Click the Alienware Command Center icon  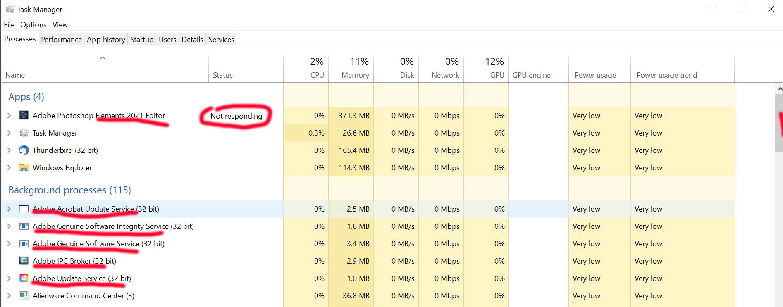pos(24,296)
